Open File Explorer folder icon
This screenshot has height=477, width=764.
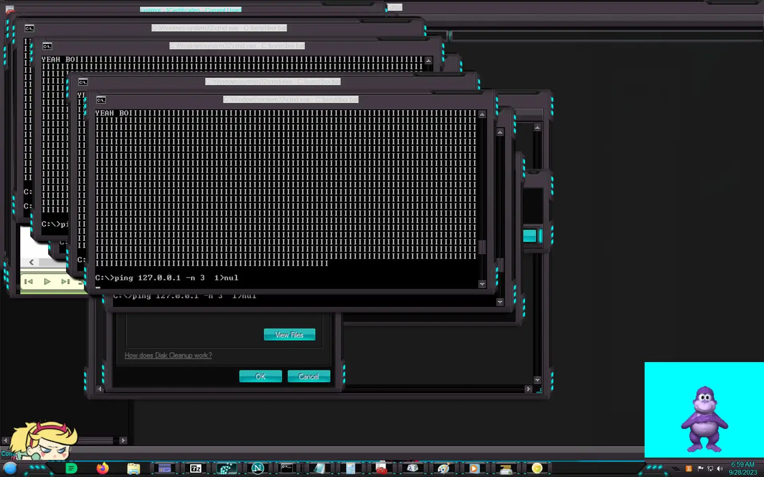[134, 469]
